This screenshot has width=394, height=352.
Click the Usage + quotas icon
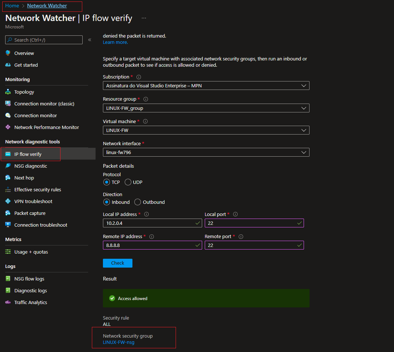pyautogui.click(x=8, y=252)
